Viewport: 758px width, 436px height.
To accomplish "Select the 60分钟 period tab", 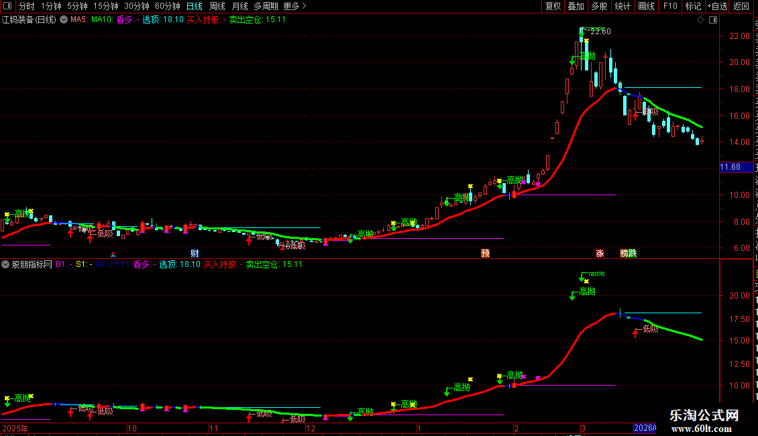I will 168,6.
